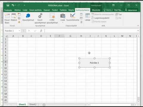Open the undo history dropdown arrow
Screen dimensions: 143x107
coord(15,5)
